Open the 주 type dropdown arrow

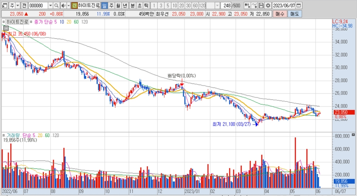point(17,6)
